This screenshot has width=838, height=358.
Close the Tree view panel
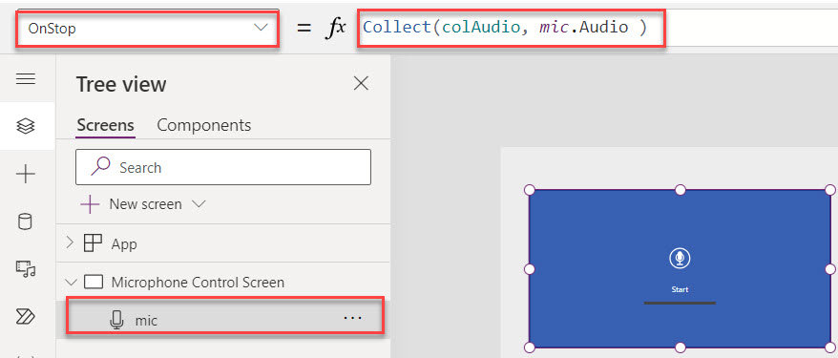tap(362, 83)
